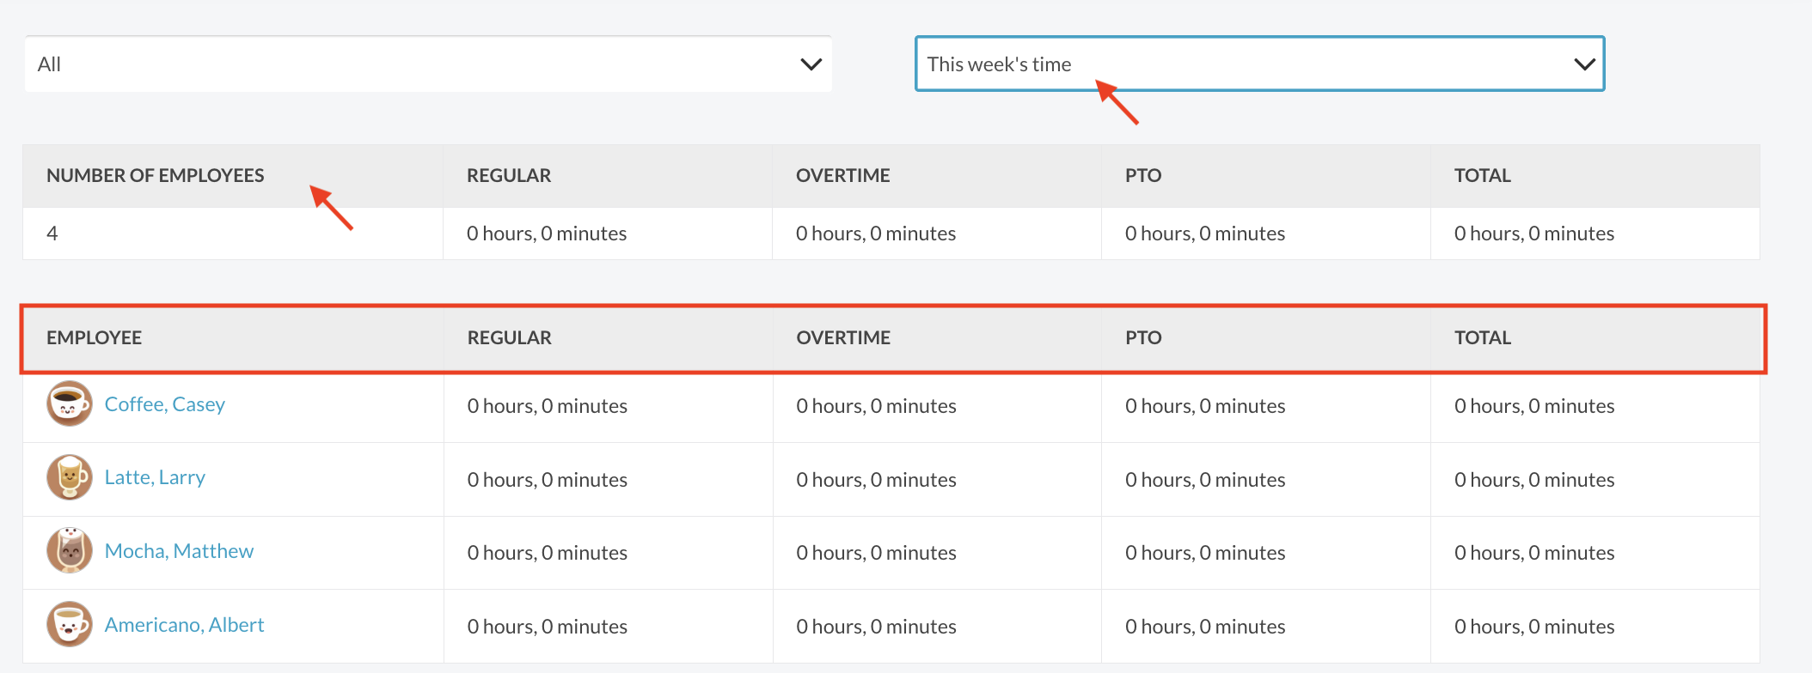Image resolution: width=1812 pixels, height=673 pixels.
Task: Click Albert Americano's cup avatar icon
Action: 69,624
